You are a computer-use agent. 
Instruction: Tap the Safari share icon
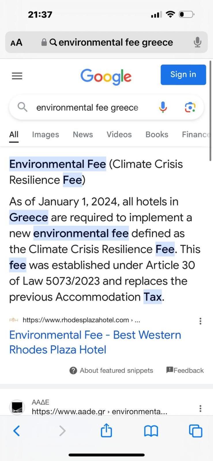click(106, 430)
